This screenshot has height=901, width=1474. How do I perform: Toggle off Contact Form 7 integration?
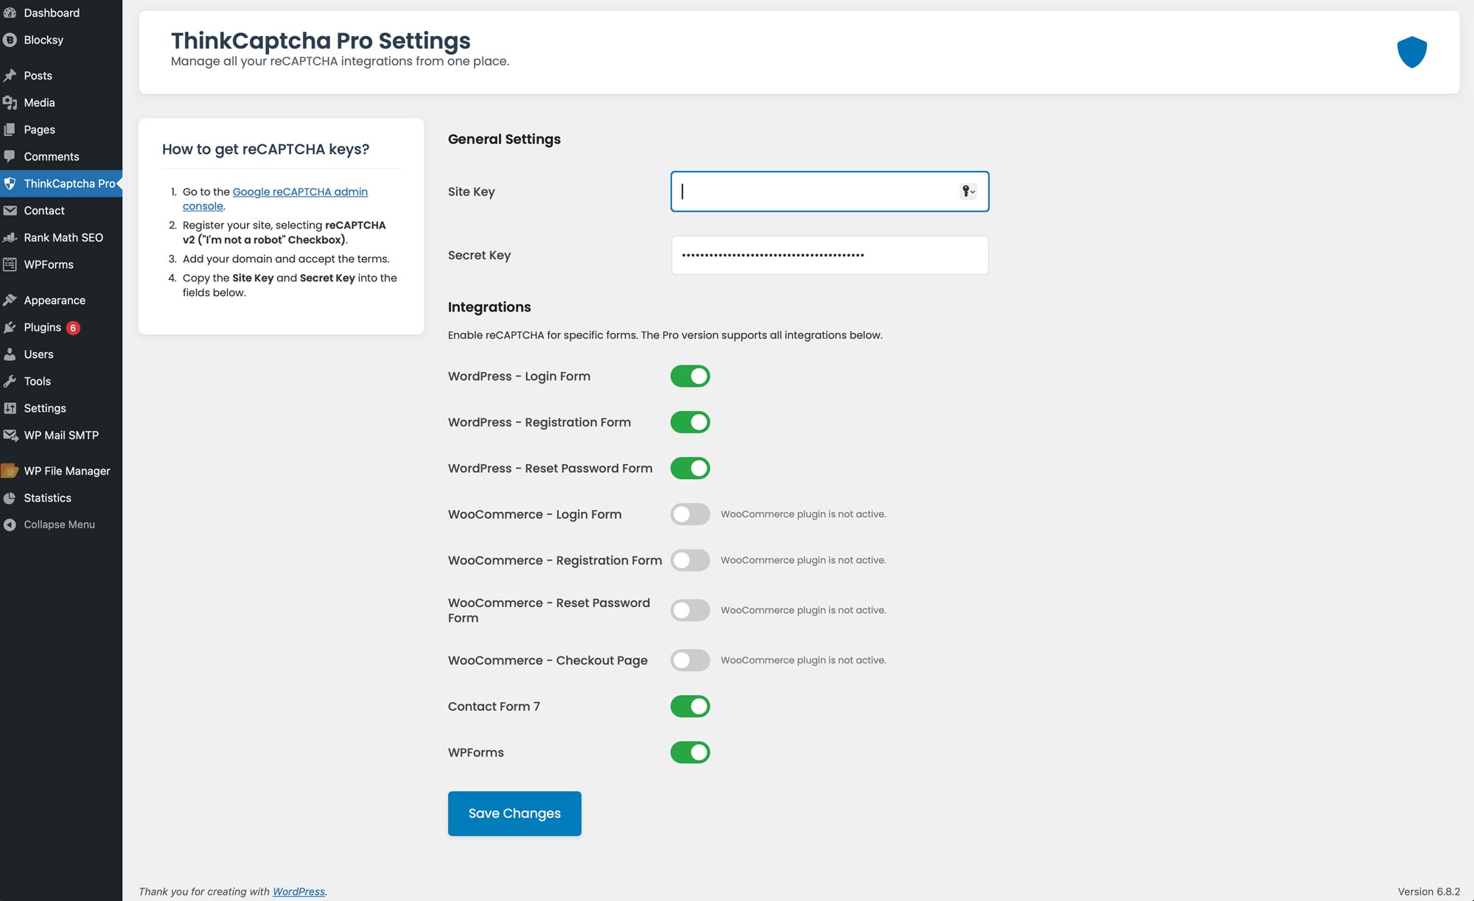pyautogui.click(x=690, y=707)
